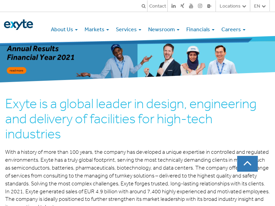275x206 pixels.
Task: Click the paragraph starting 'With a history'
Action: point(137,178)
